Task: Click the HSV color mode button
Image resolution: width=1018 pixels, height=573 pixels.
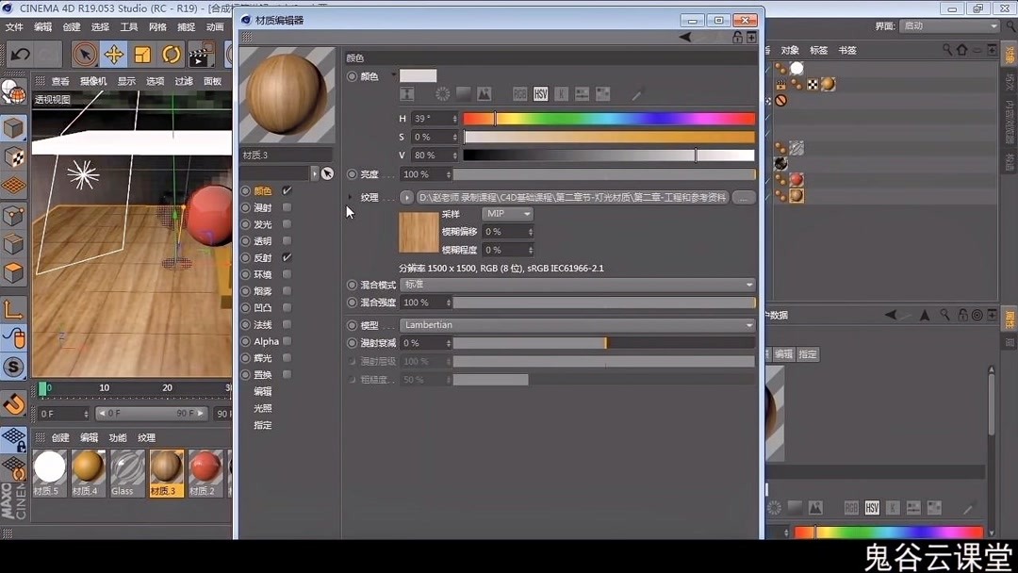Action: coord(540,93)
